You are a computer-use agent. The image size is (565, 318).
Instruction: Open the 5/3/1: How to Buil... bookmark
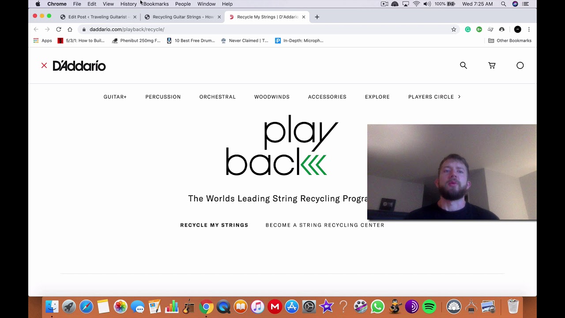pos(81,41)
